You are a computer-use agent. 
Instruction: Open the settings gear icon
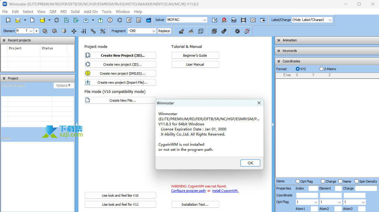pos(237,31)
